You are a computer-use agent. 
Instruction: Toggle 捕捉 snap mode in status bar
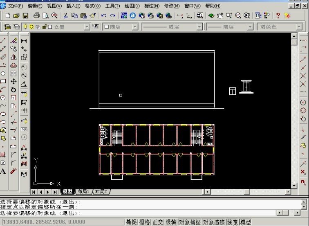click(x=132, y=222)
